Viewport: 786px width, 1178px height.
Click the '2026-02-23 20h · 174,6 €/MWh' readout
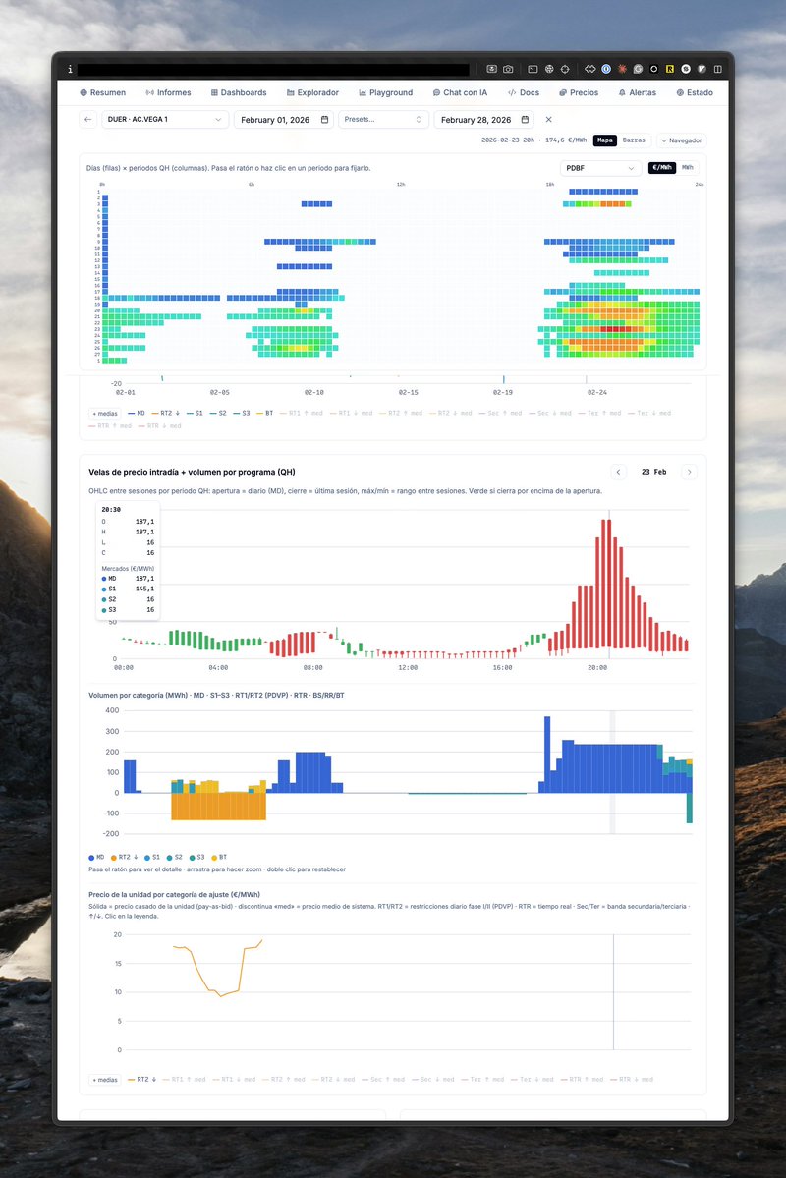[534, 140]
